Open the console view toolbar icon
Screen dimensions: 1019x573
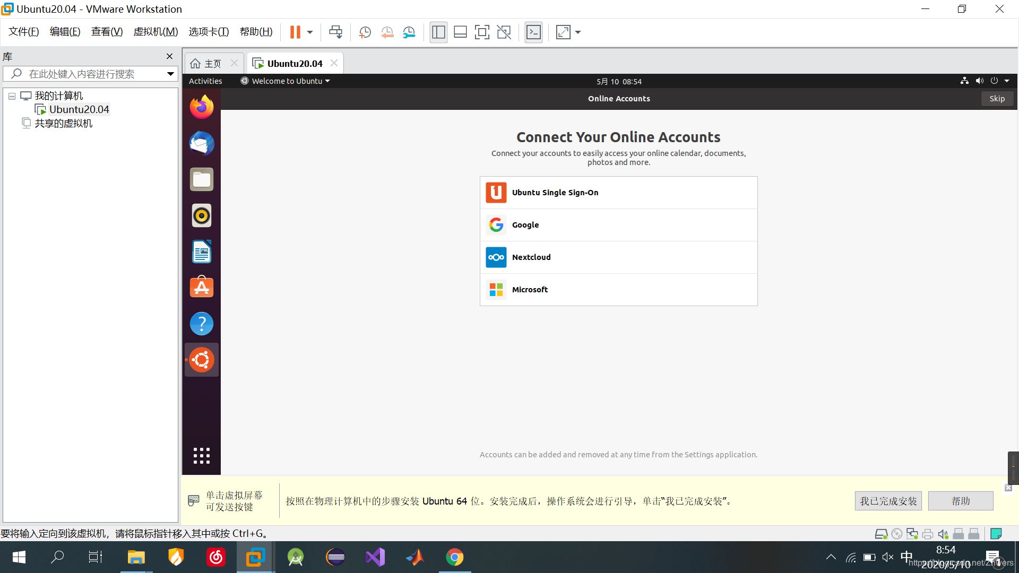(533, 32)
